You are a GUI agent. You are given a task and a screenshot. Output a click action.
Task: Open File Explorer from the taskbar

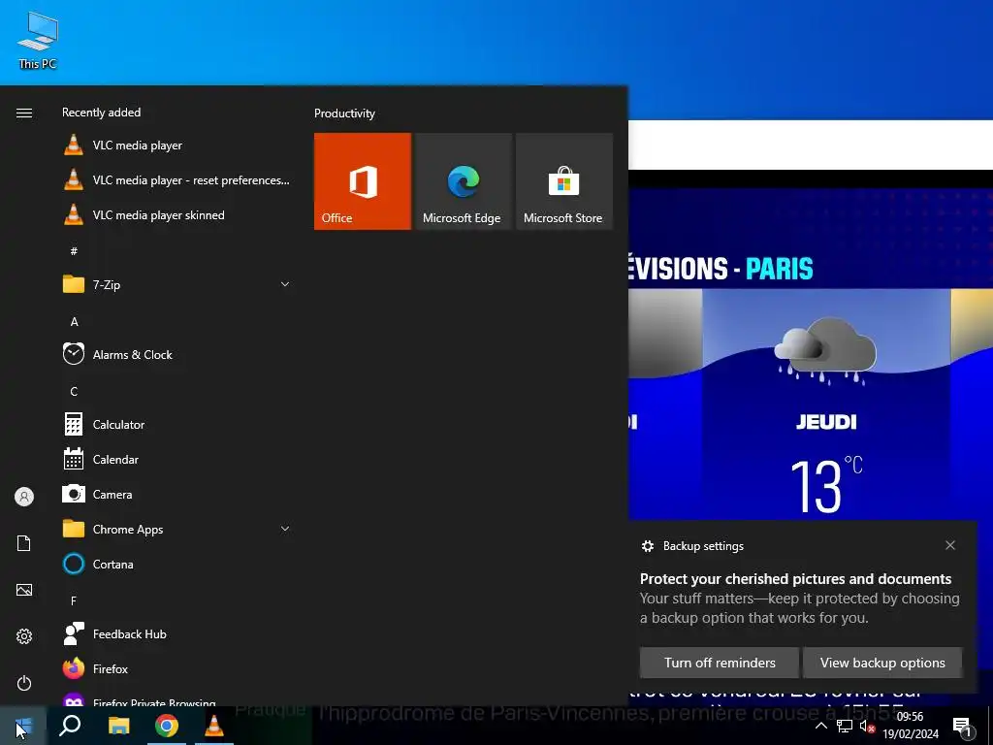click(118, 726)
